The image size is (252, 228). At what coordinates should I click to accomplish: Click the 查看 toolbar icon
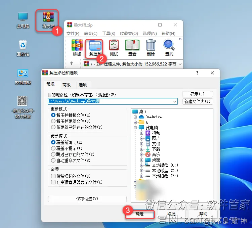coord(132,48)
